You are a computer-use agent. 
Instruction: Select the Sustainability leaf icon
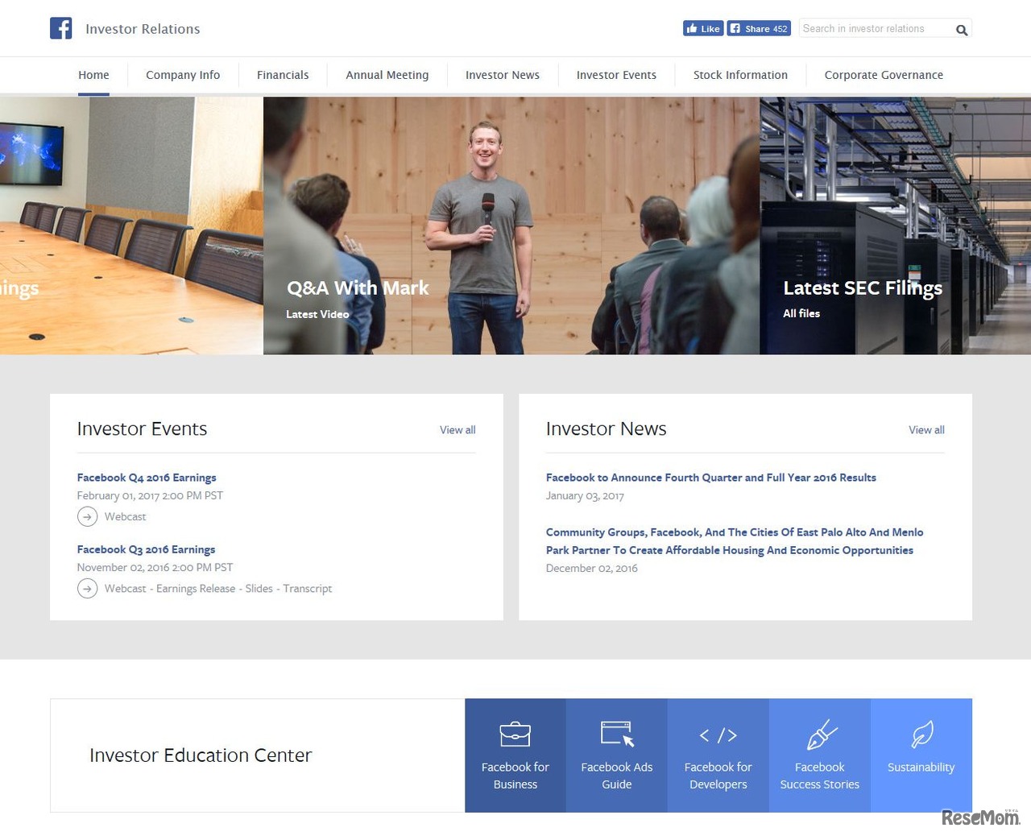click(x=921, y=735)
